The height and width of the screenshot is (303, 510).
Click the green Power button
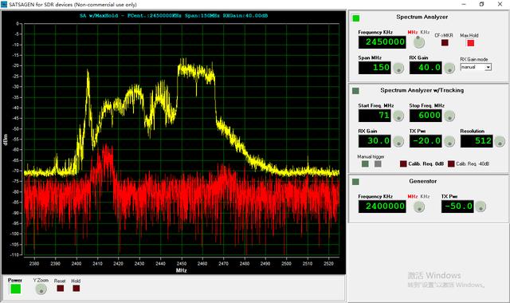click(16, 289)
